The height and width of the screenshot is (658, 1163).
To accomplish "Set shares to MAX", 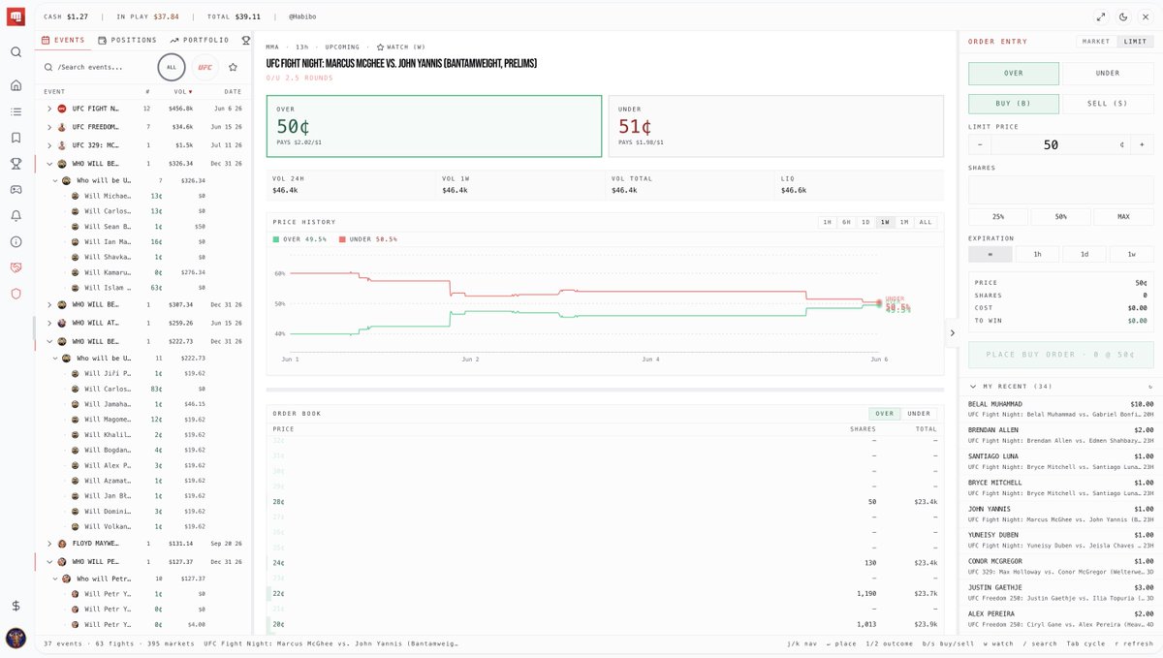I will click(x=1123, y=216).
